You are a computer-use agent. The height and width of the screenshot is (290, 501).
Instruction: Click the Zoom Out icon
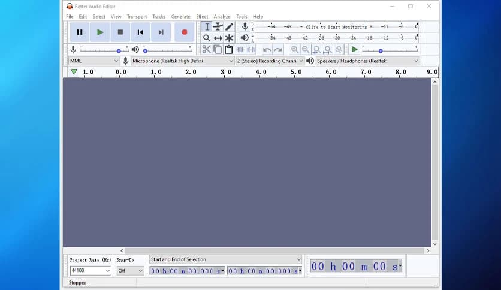[306, 50]
